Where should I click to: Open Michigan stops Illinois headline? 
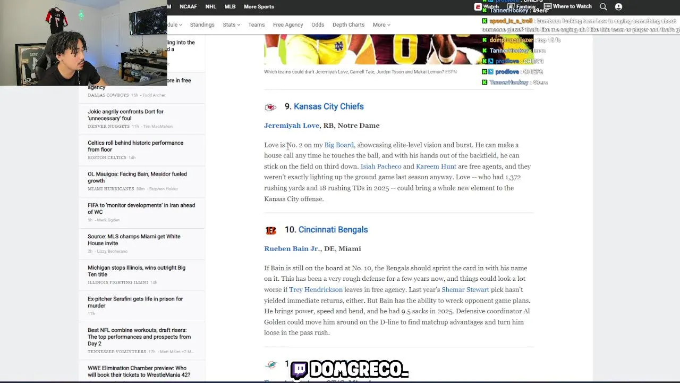coord(137,271)
